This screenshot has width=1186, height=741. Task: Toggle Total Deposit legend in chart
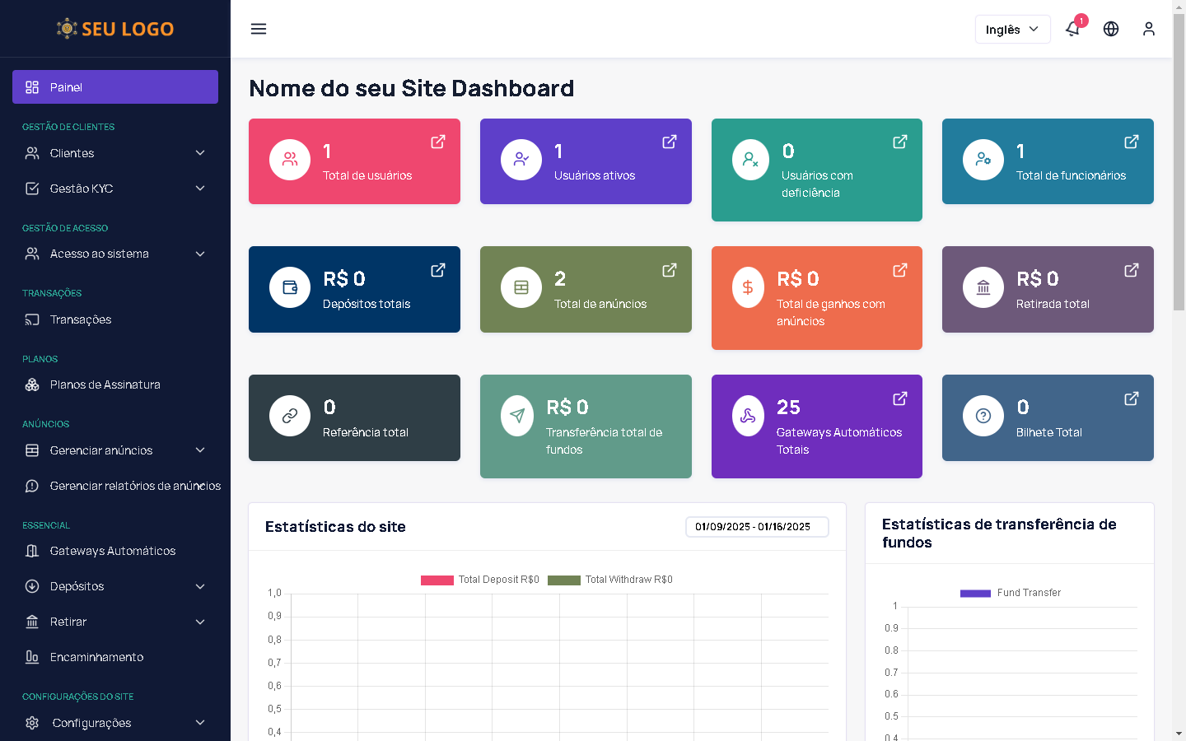pyautogui.click(x=480, y=580)
